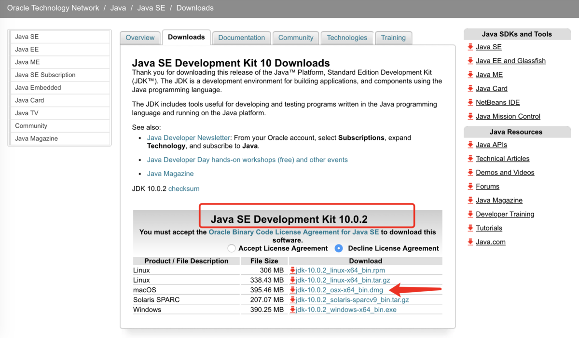
Task: Click download icon for windows-x64_bin.exe
Action: coord(292,310)
